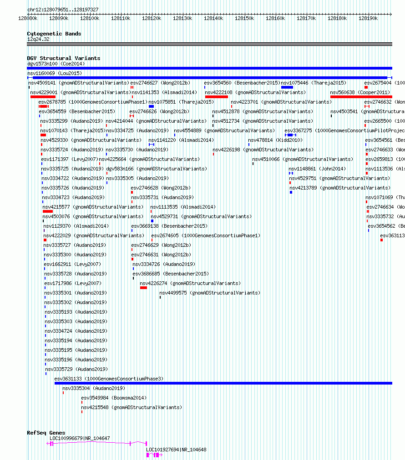The width and height of the screenshot is (405, 460).
Task: Click the nsv3335304 (Audano2019) label
Action: 94,389
